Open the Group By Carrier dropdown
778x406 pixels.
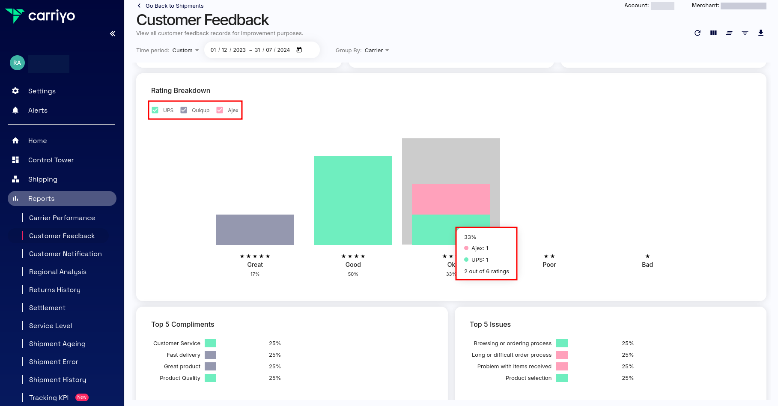click(x=377, y=51)
